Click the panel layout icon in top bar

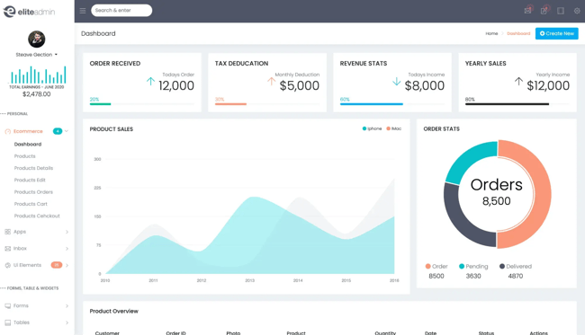(561, 11)
